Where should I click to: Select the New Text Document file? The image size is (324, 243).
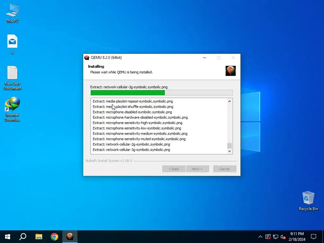12,78
